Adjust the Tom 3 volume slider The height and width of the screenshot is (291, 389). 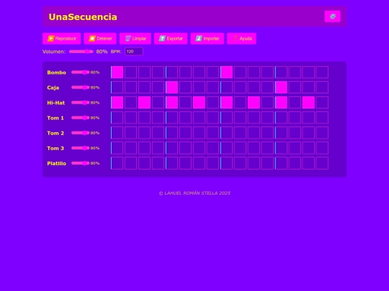click(81, 148)
